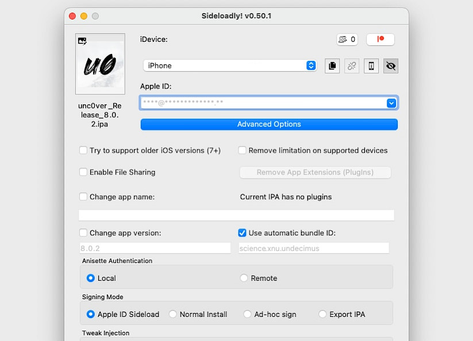Click the app name text field
This screenshot has width=473, height=341.
(237, 215)
